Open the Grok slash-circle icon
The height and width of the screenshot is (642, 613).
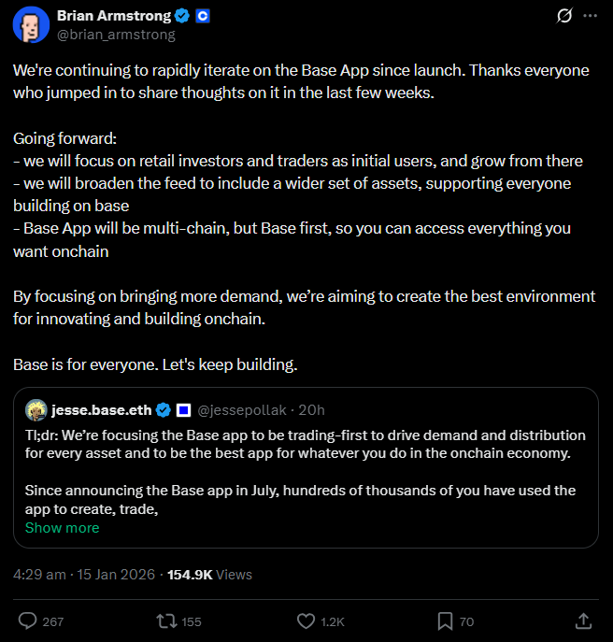tap(564, 16)
